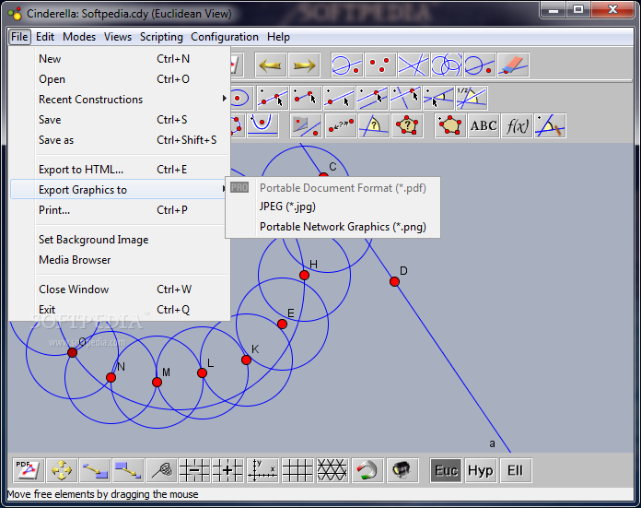Open the Scripting menu
The height and width of the screenshot is (508, 641).
point(161,37)
